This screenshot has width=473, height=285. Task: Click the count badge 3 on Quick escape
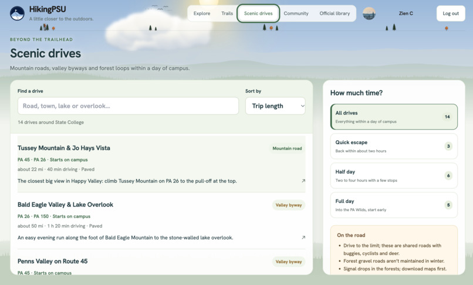pos(448,146)
